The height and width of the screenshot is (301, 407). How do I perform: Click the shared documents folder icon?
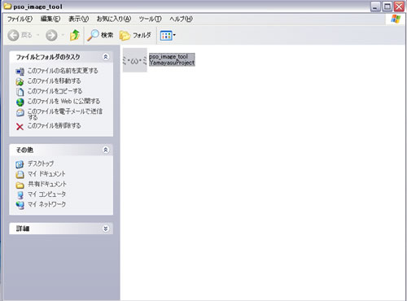(20, 185)
